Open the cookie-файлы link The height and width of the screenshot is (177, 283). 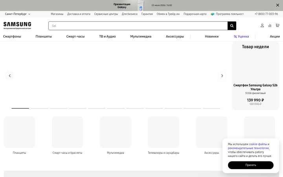[258, 144]
